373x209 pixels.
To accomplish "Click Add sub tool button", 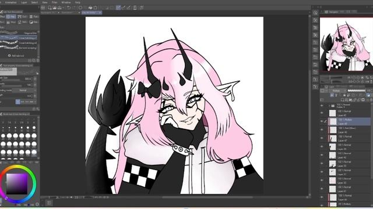I will pyautogui.click(x=16, y=56).
